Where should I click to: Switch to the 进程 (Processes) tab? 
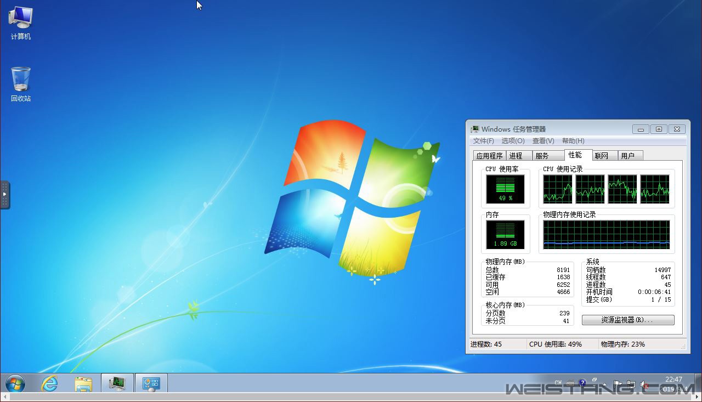coord(517,155)
